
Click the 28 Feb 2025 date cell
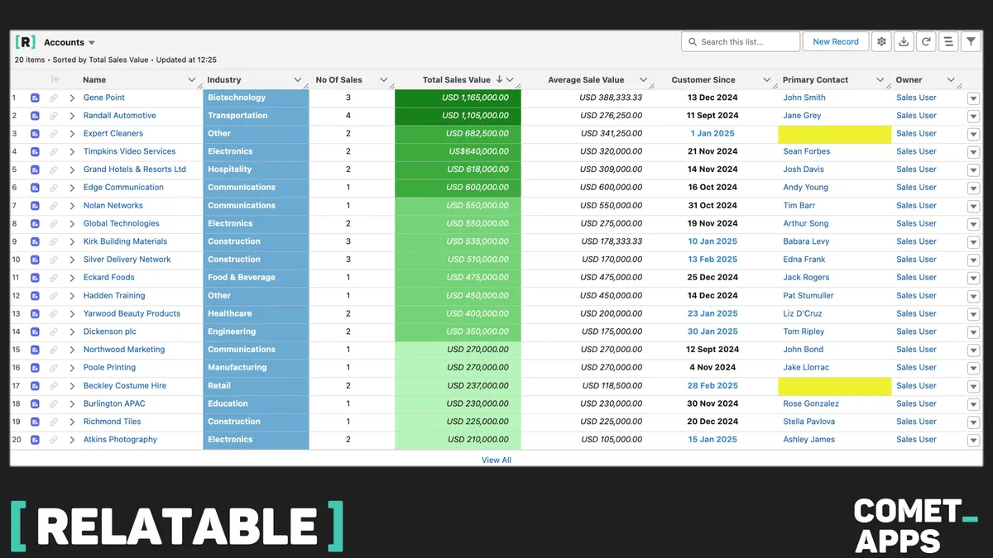point(712,386)
